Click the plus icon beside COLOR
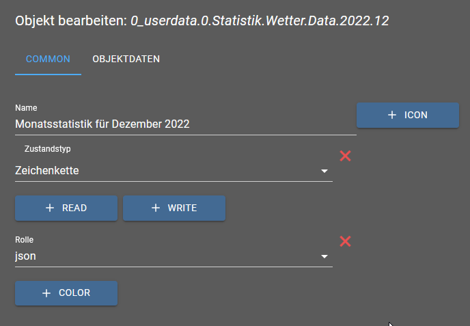 click(46, 293)
